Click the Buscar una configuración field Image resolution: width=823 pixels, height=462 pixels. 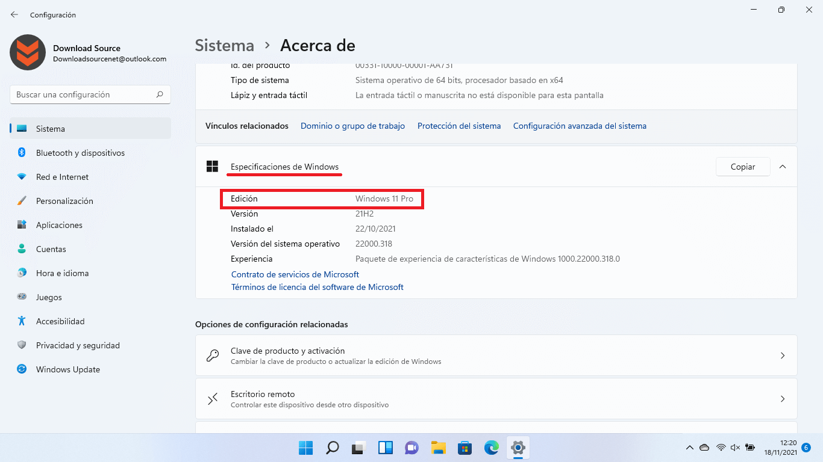(x=90, y=94)
